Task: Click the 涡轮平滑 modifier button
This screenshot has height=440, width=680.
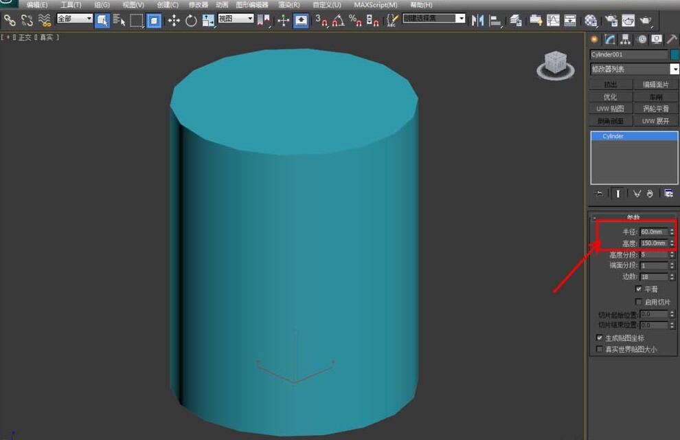Action: [655, 109]
